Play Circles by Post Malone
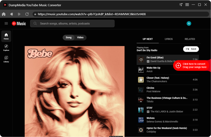Viewport: 211px width, 137px height. pyautogui.click(x=168, y=90)
